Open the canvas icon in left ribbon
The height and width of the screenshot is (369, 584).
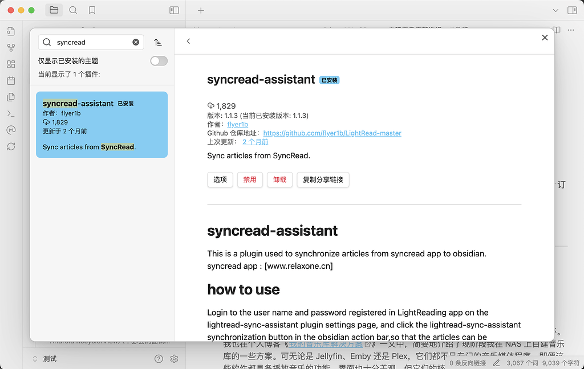(11, 64)
